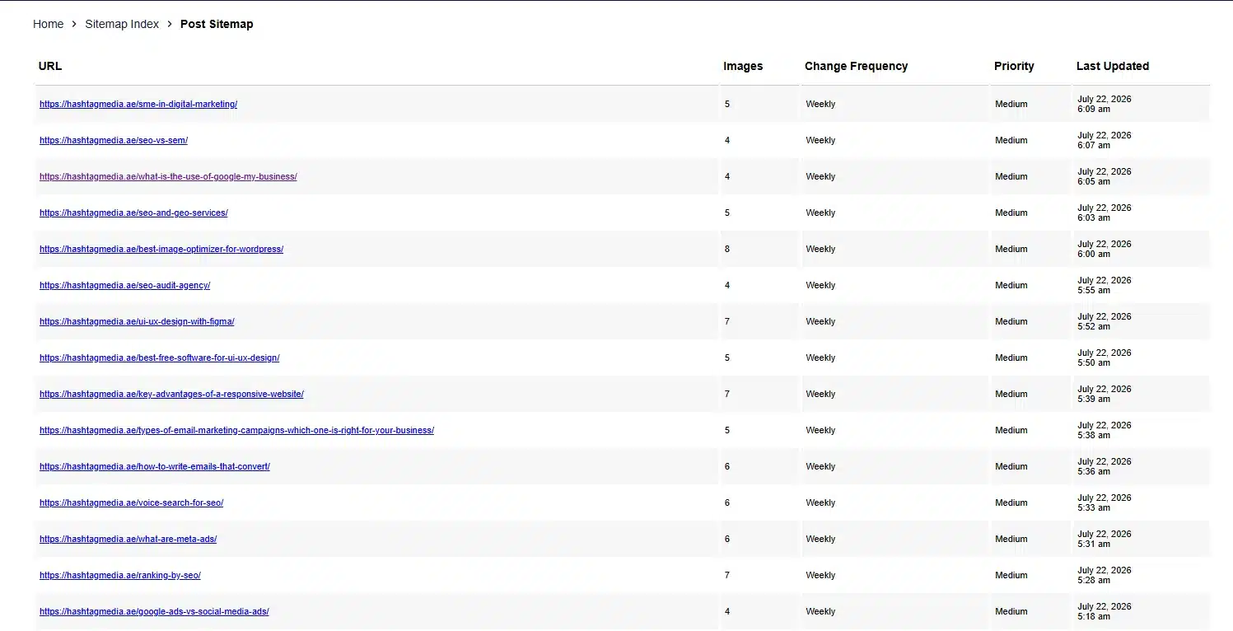Screen dimensions: 1233x631
Task: Open the Sitemap Index breadcrumb
Action: pyautogui.click(x=122, y=24)
